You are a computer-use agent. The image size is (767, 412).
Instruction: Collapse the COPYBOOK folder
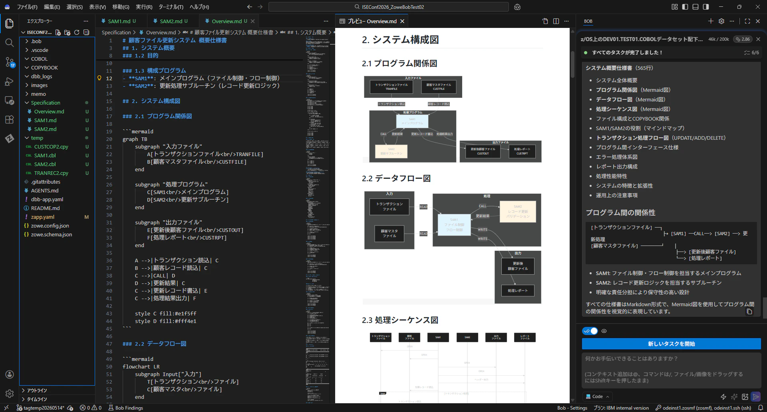coord(57,67)
